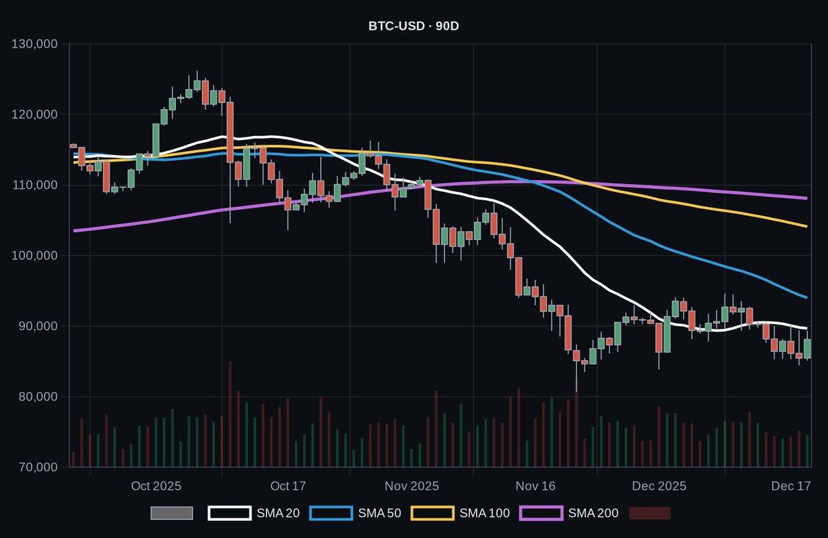This screenshot has height=538, width=828.
Task: Click the white SMA 20 legend box
Action: click(230, 513)
